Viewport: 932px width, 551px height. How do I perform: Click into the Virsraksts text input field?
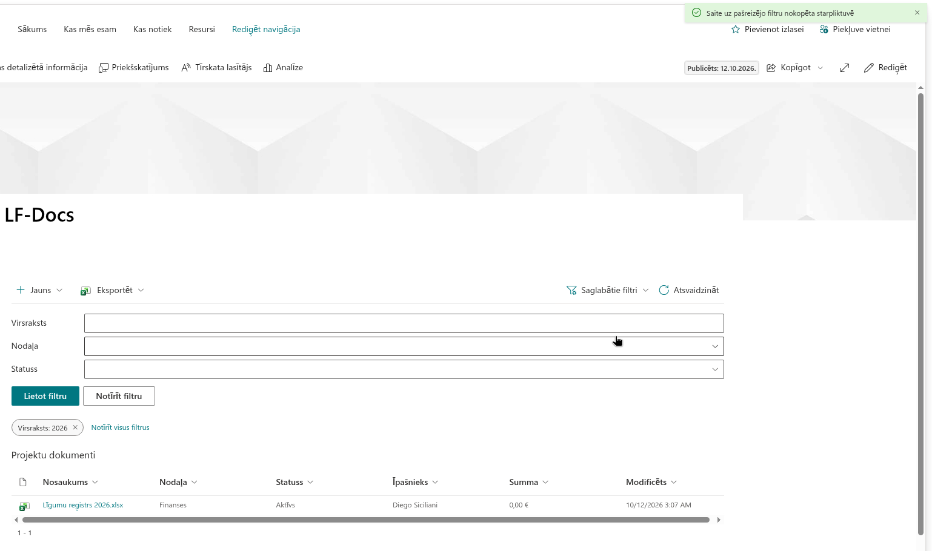coord(404,323)
